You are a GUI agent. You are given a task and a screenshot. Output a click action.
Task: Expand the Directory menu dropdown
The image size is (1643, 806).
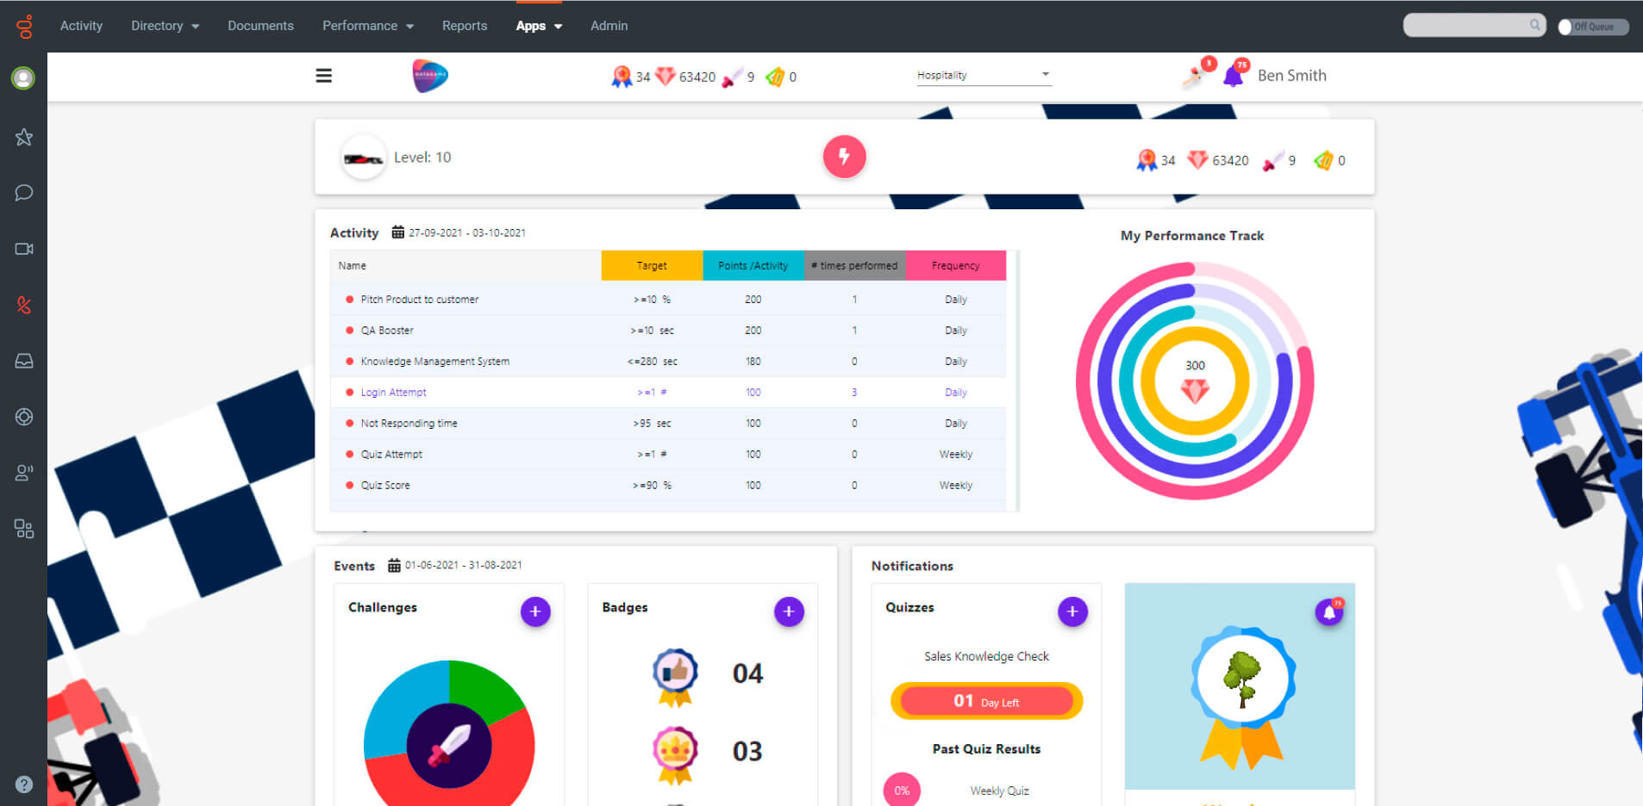point(165,26)
